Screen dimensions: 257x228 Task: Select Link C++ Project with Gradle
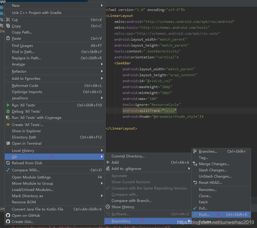55,13
